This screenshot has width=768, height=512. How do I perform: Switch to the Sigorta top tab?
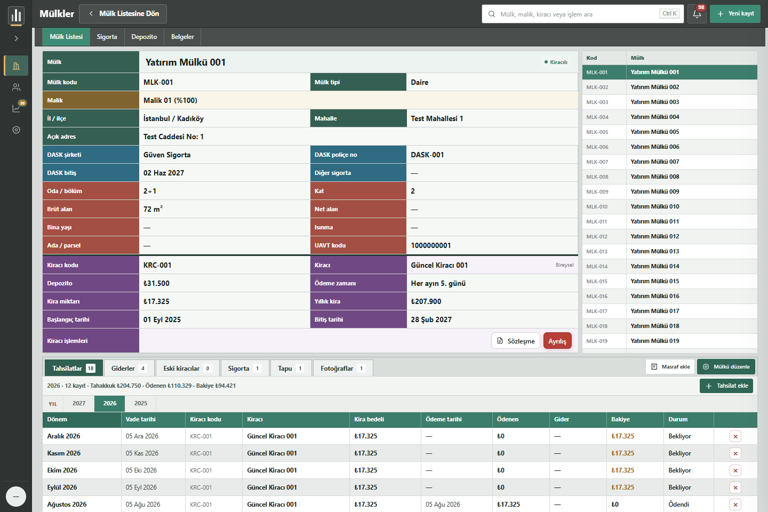(107, 37)
